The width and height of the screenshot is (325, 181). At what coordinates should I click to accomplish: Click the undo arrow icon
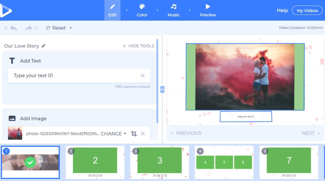point(13,28)
